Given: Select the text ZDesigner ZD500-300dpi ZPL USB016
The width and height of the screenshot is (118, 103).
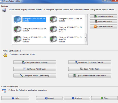Looking at the screenshot, I should pyautogui.click(x=34, y=20).
